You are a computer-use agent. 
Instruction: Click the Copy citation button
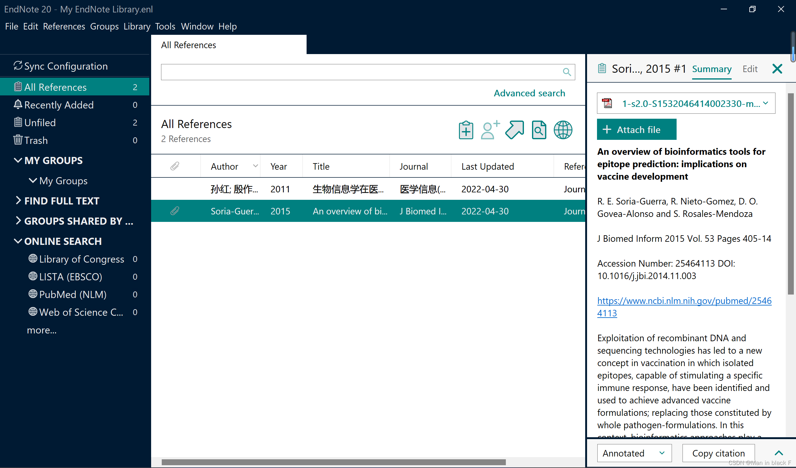[719, 453]
